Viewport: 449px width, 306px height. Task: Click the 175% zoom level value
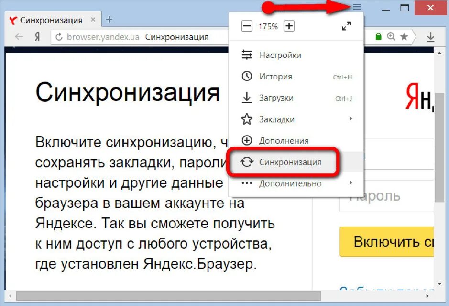[268, 27]
